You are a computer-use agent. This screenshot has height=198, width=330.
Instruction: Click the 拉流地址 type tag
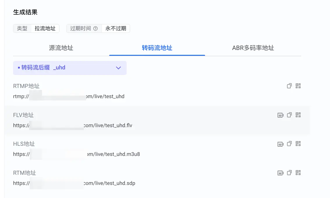(45, 28)
